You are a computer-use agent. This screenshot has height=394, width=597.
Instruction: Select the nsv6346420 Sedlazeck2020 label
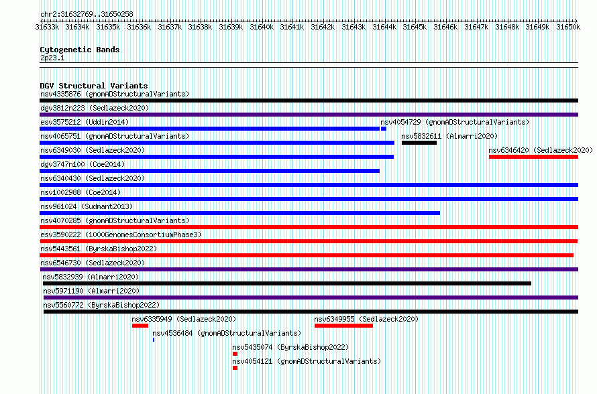point(541,150)
